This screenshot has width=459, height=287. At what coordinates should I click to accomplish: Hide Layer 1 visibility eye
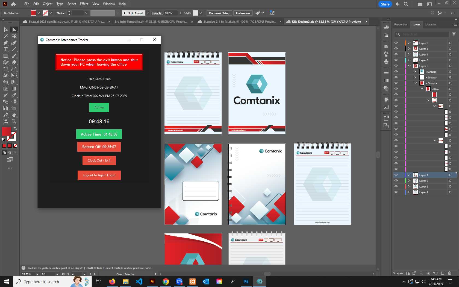click(396, 192)
